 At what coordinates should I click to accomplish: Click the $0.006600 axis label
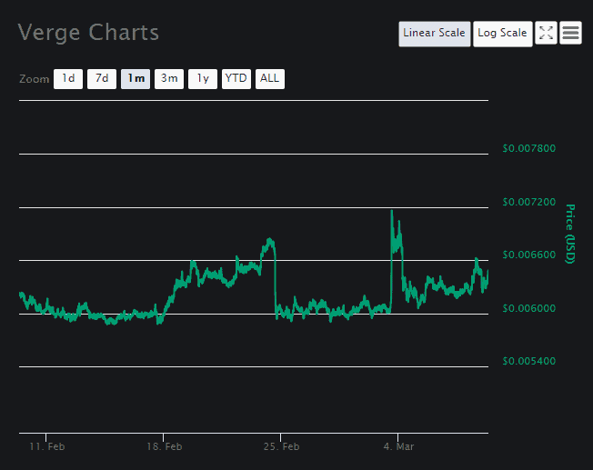pyautogui.click(x=528, y=255)
